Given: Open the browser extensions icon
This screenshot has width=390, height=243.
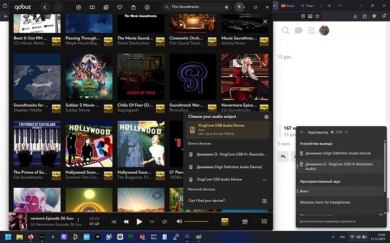Looking at the screenshot, I should coord(365,16).
